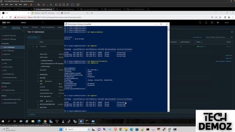Select NAT in the sidebar
This screenshot has width=235, height=132.
5,70
